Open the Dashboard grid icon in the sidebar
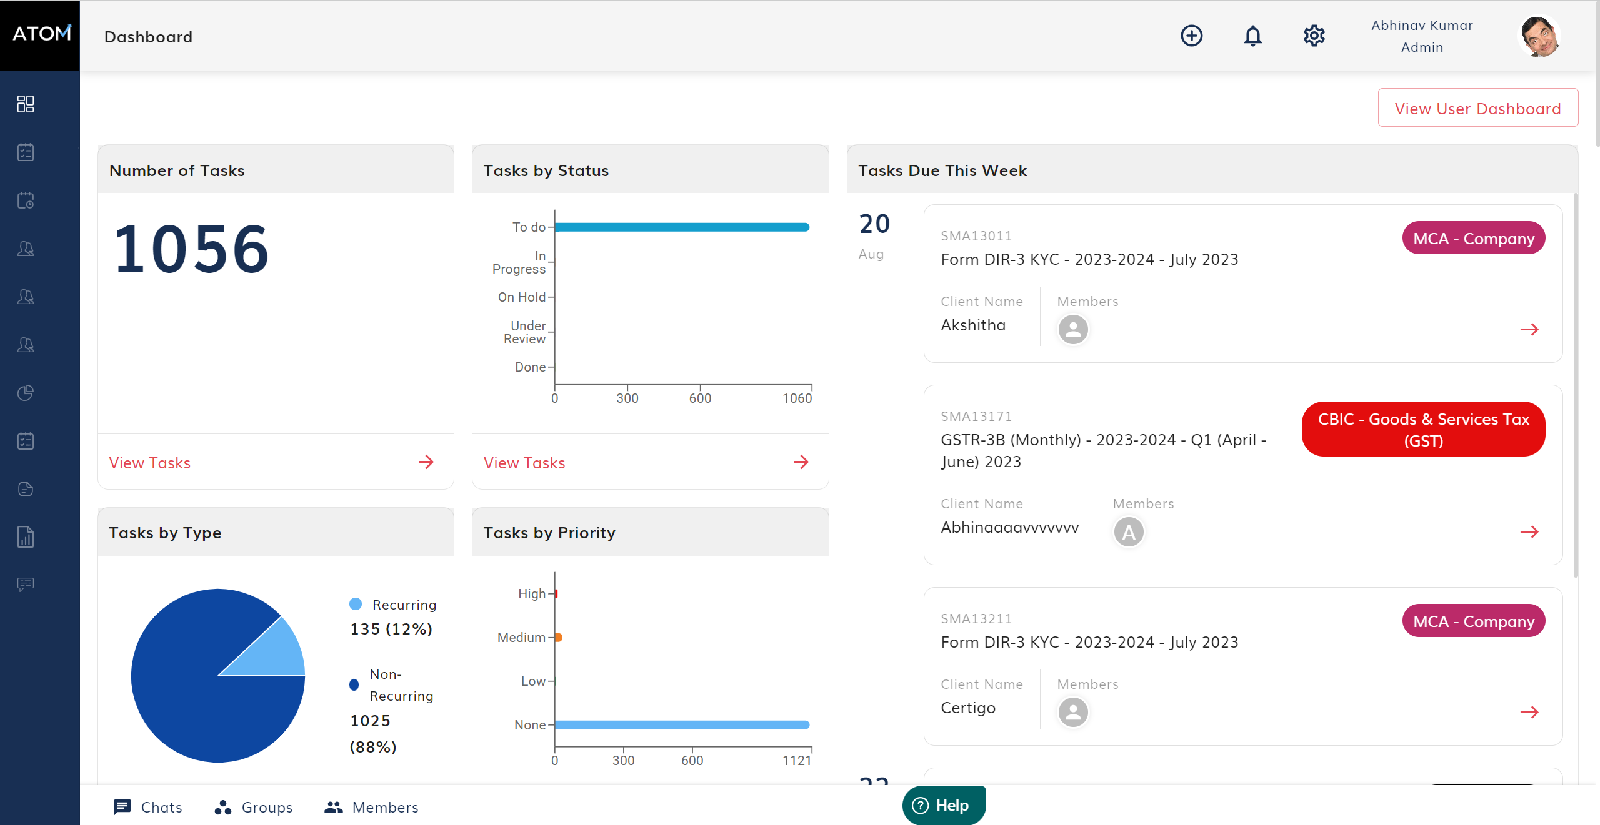The image size is (1600, 825). click(x=26, y=104)
